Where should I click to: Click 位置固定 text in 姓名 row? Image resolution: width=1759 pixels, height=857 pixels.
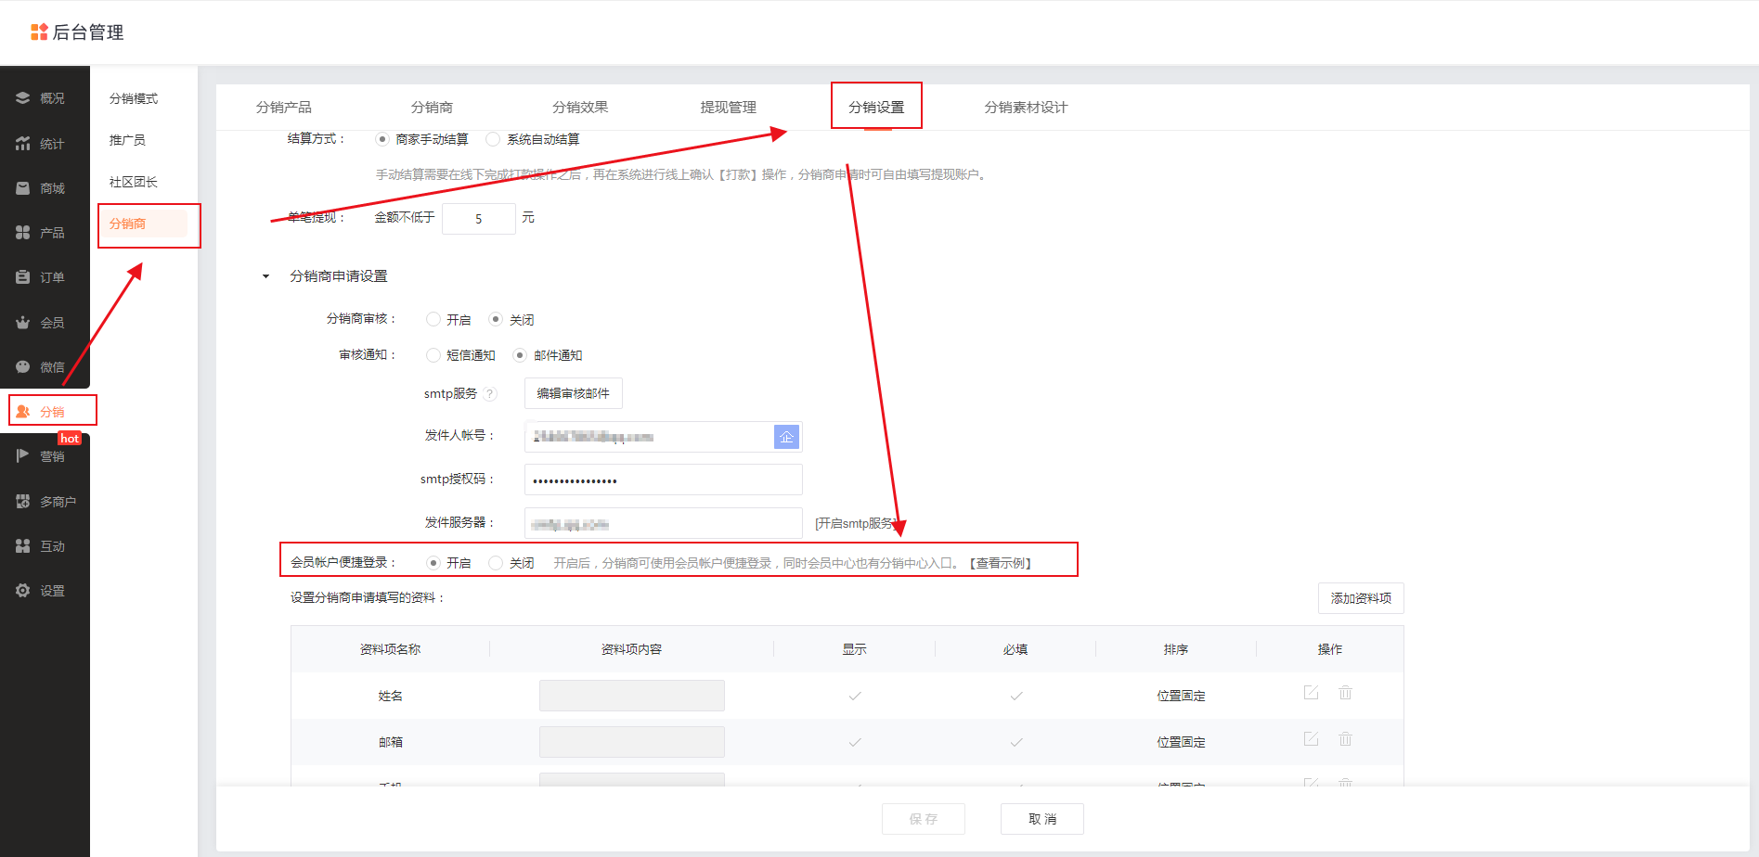click(x=1181, y=696)
